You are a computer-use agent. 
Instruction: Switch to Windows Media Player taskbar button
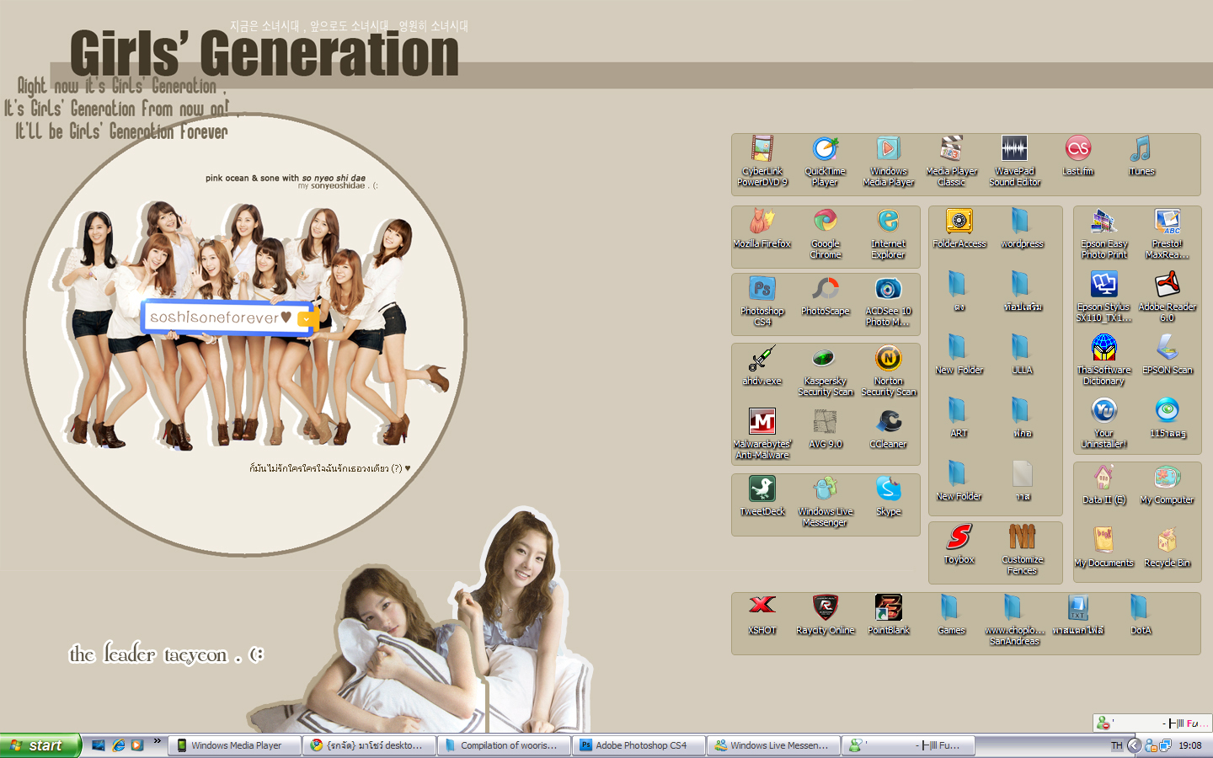[x=235, y=745]
